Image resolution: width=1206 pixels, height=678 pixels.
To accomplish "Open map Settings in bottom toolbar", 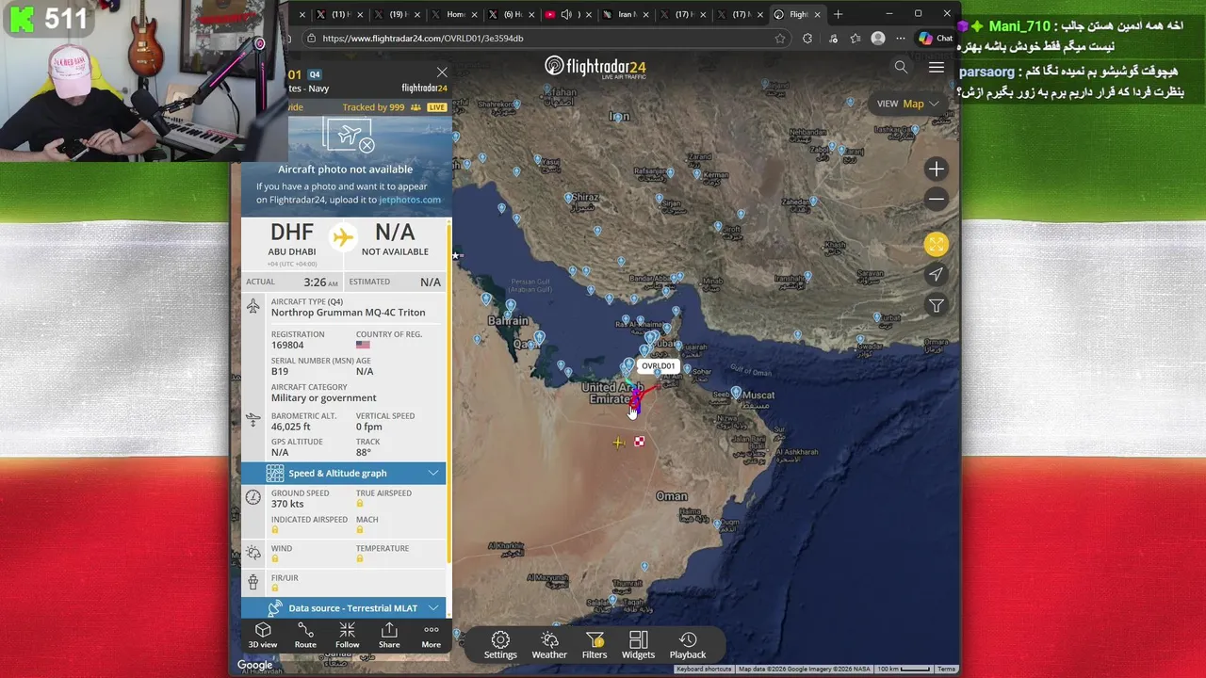I will click(x=500, y=645).
